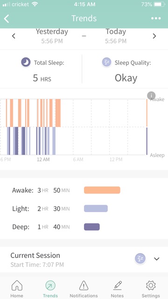The height and width of the screenshot is (299, 168).
Task: Tap the Sleep Quality Zz icon
Action: (x=107, y=62)
